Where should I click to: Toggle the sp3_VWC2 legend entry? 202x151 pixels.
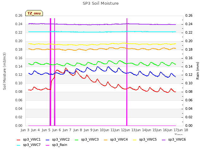(58, 139)
